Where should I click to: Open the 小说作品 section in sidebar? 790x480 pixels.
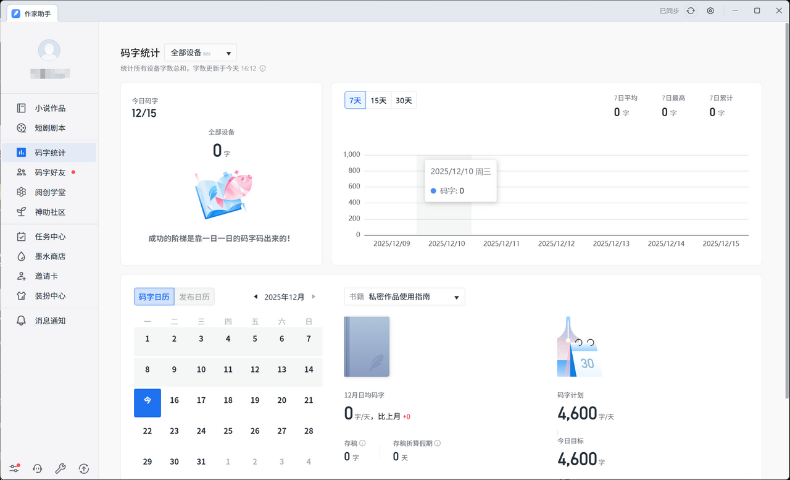[x=49, y=107]
